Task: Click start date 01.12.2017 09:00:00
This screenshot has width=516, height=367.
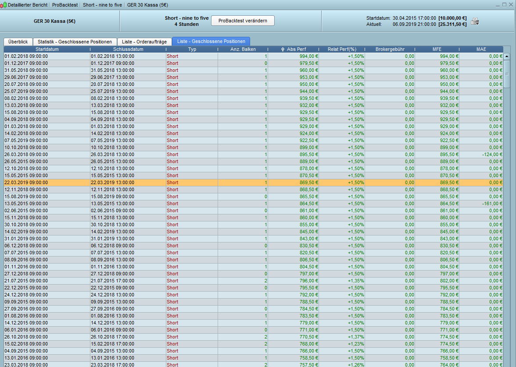Action: point(26,63)
